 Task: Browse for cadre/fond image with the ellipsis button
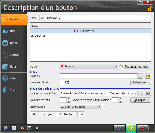point(140,93)
